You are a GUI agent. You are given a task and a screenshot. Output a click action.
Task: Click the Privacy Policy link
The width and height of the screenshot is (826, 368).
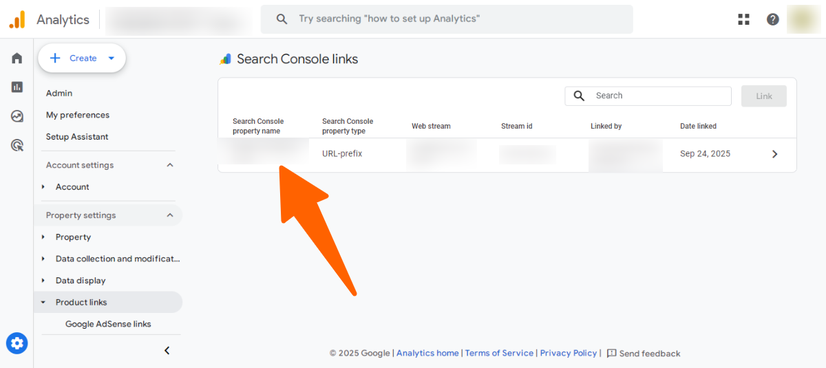pos(568,353)
